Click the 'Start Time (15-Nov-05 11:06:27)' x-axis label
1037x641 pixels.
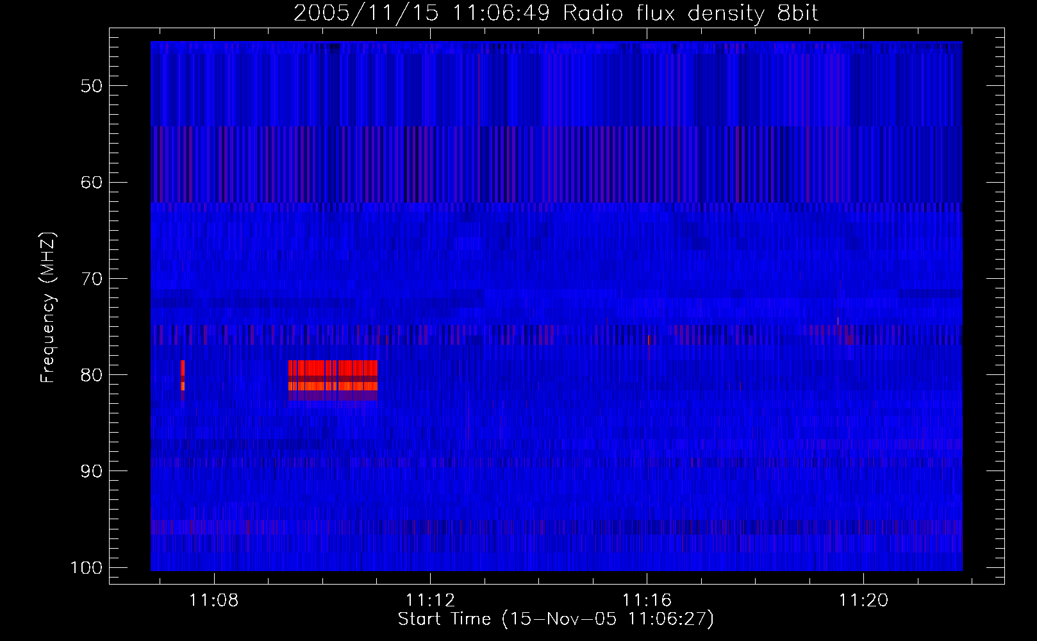coord(556,619)
